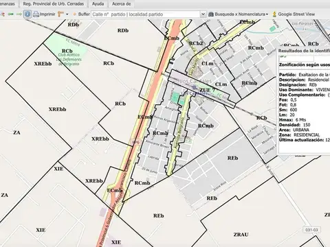Click the Imprimir button label
This screenshot has height=247, width=330.
[47, 14]
